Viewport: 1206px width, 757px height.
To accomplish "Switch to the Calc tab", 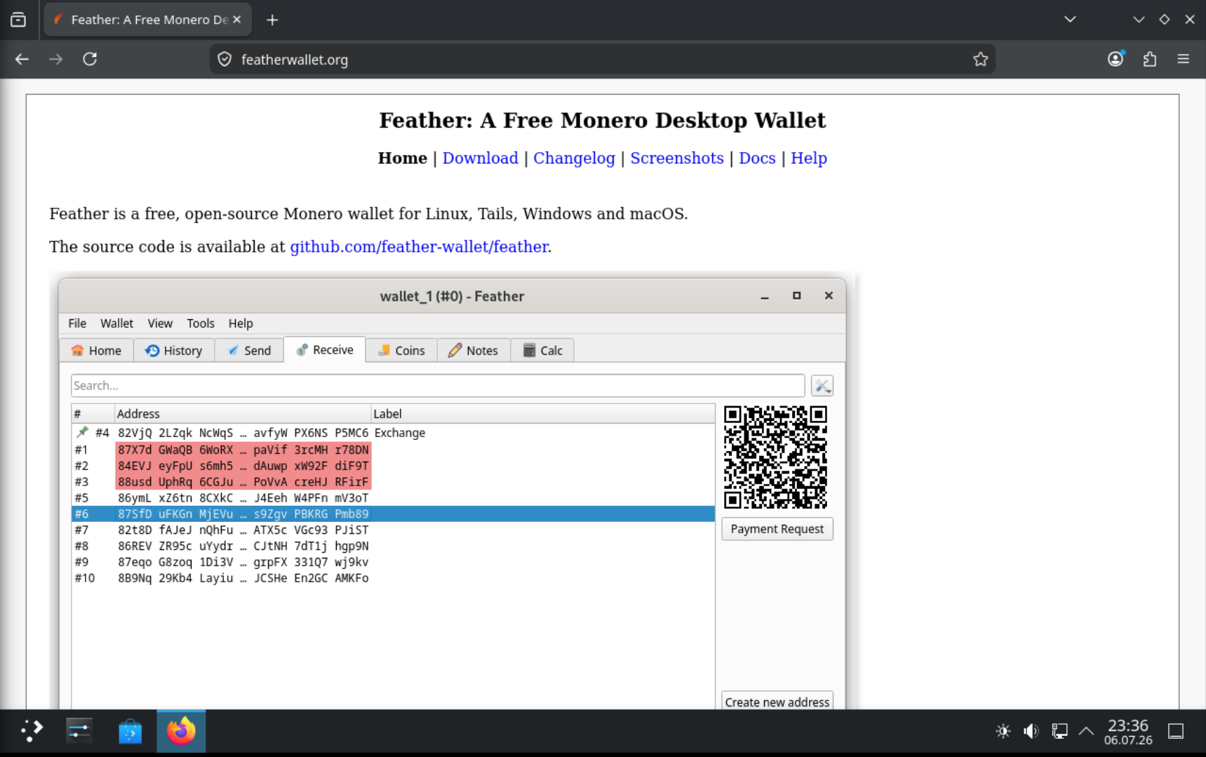I will [x=542, y=351].
